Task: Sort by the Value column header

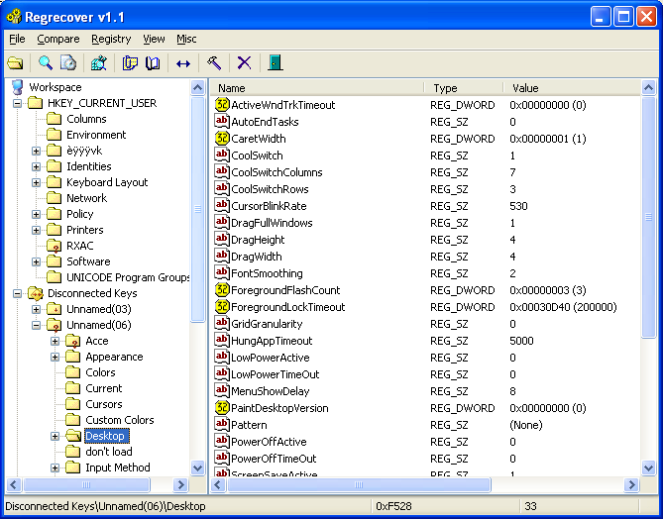Action: [x=573, y=88]
